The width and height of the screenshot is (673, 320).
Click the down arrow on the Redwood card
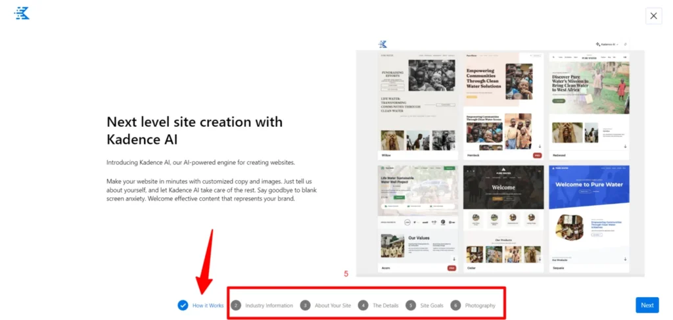[625, 147]
